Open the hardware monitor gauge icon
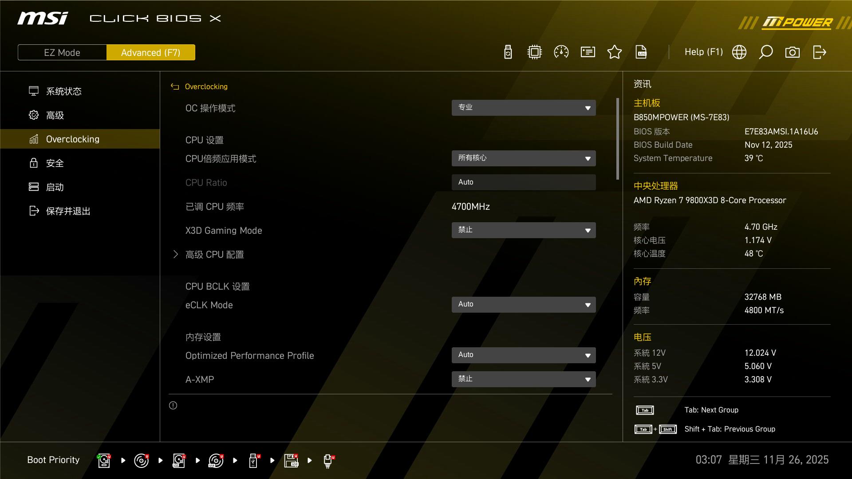Image resolution: width=852 pixels, height=479 pixels. (x=561, y=52)
